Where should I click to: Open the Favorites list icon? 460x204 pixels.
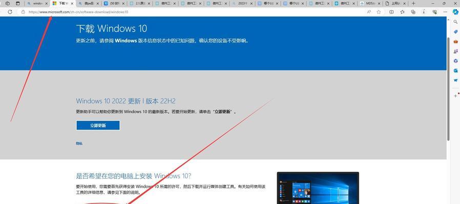coord(402,12)
